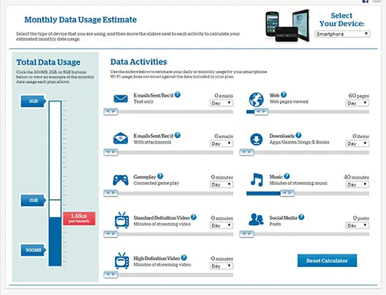Click the Standard Definition Video TV icon
The image size is (386, 295).
(121, 221)
